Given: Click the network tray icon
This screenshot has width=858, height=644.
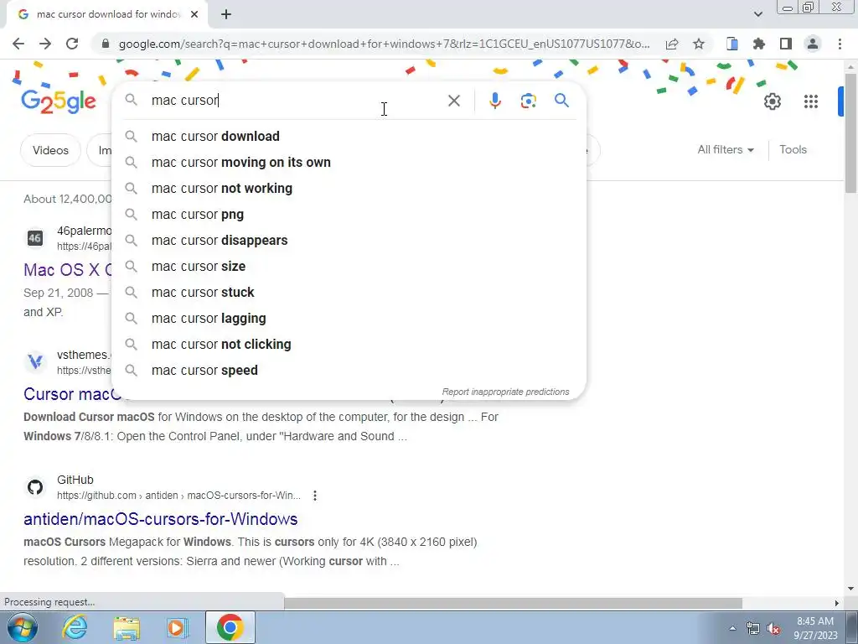Looking at the screenshot, I should [753, 628].
